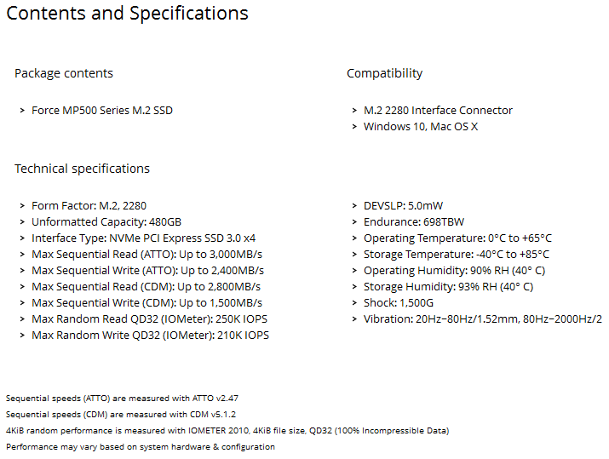Click the arrow bullet before M.2 2280 Interface Connector
The width and height of the screenshot is (609, 459).
tap(354, 111)
